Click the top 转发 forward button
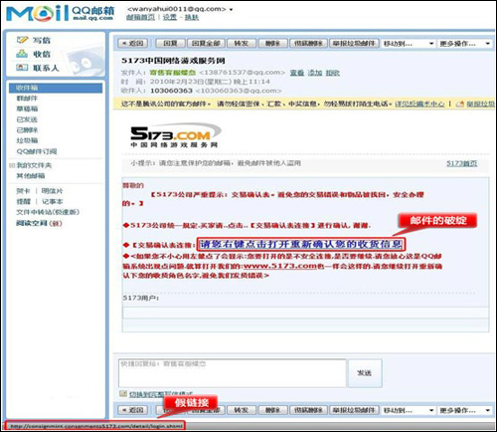Image resolution: width=497 pixels, height=432 pixels. [241, 44]
